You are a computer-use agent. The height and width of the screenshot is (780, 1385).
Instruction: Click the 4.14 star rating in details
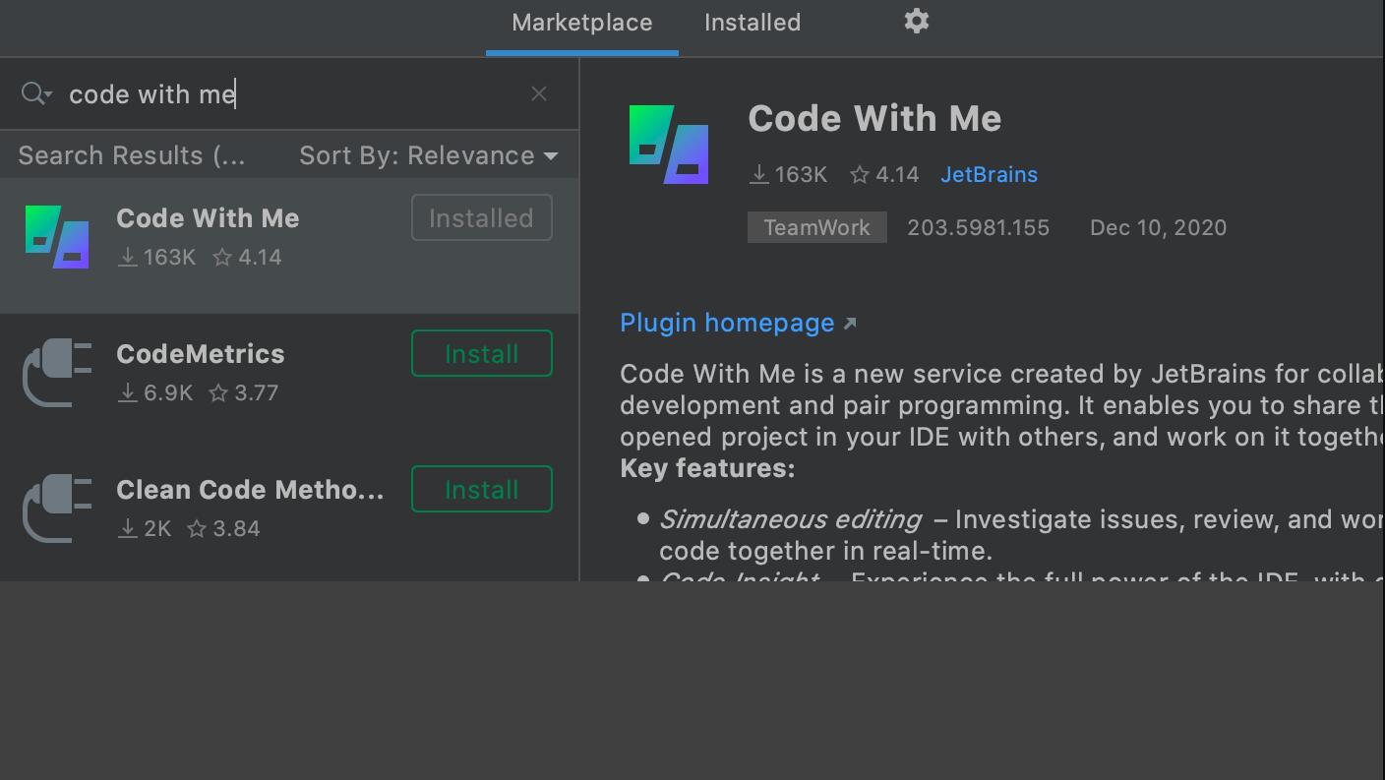pyautogui.click(x=884, y=174)
